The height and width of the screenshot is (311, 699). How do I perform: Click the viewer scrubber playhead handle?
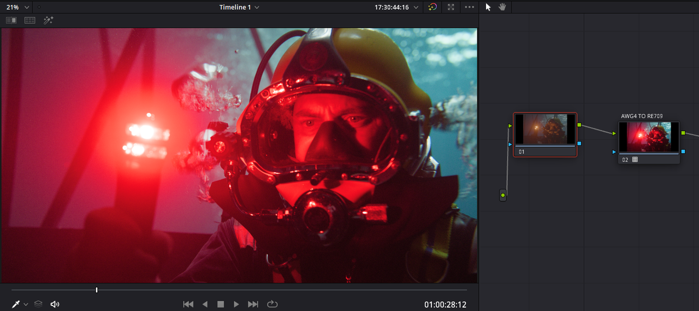[x=97, y=290]
